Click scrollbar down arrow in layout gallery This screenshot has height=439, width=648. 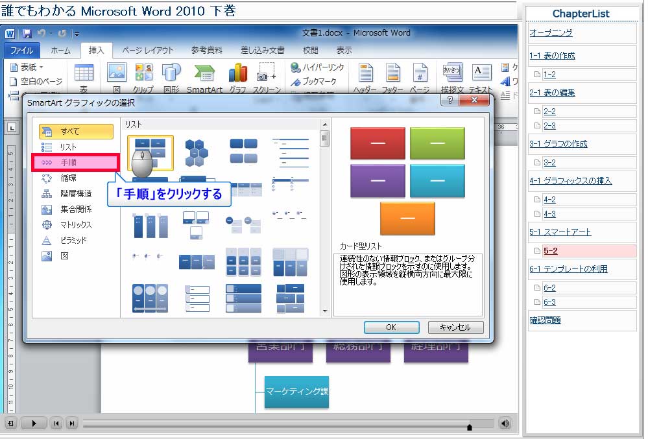(x=325, y=311)
